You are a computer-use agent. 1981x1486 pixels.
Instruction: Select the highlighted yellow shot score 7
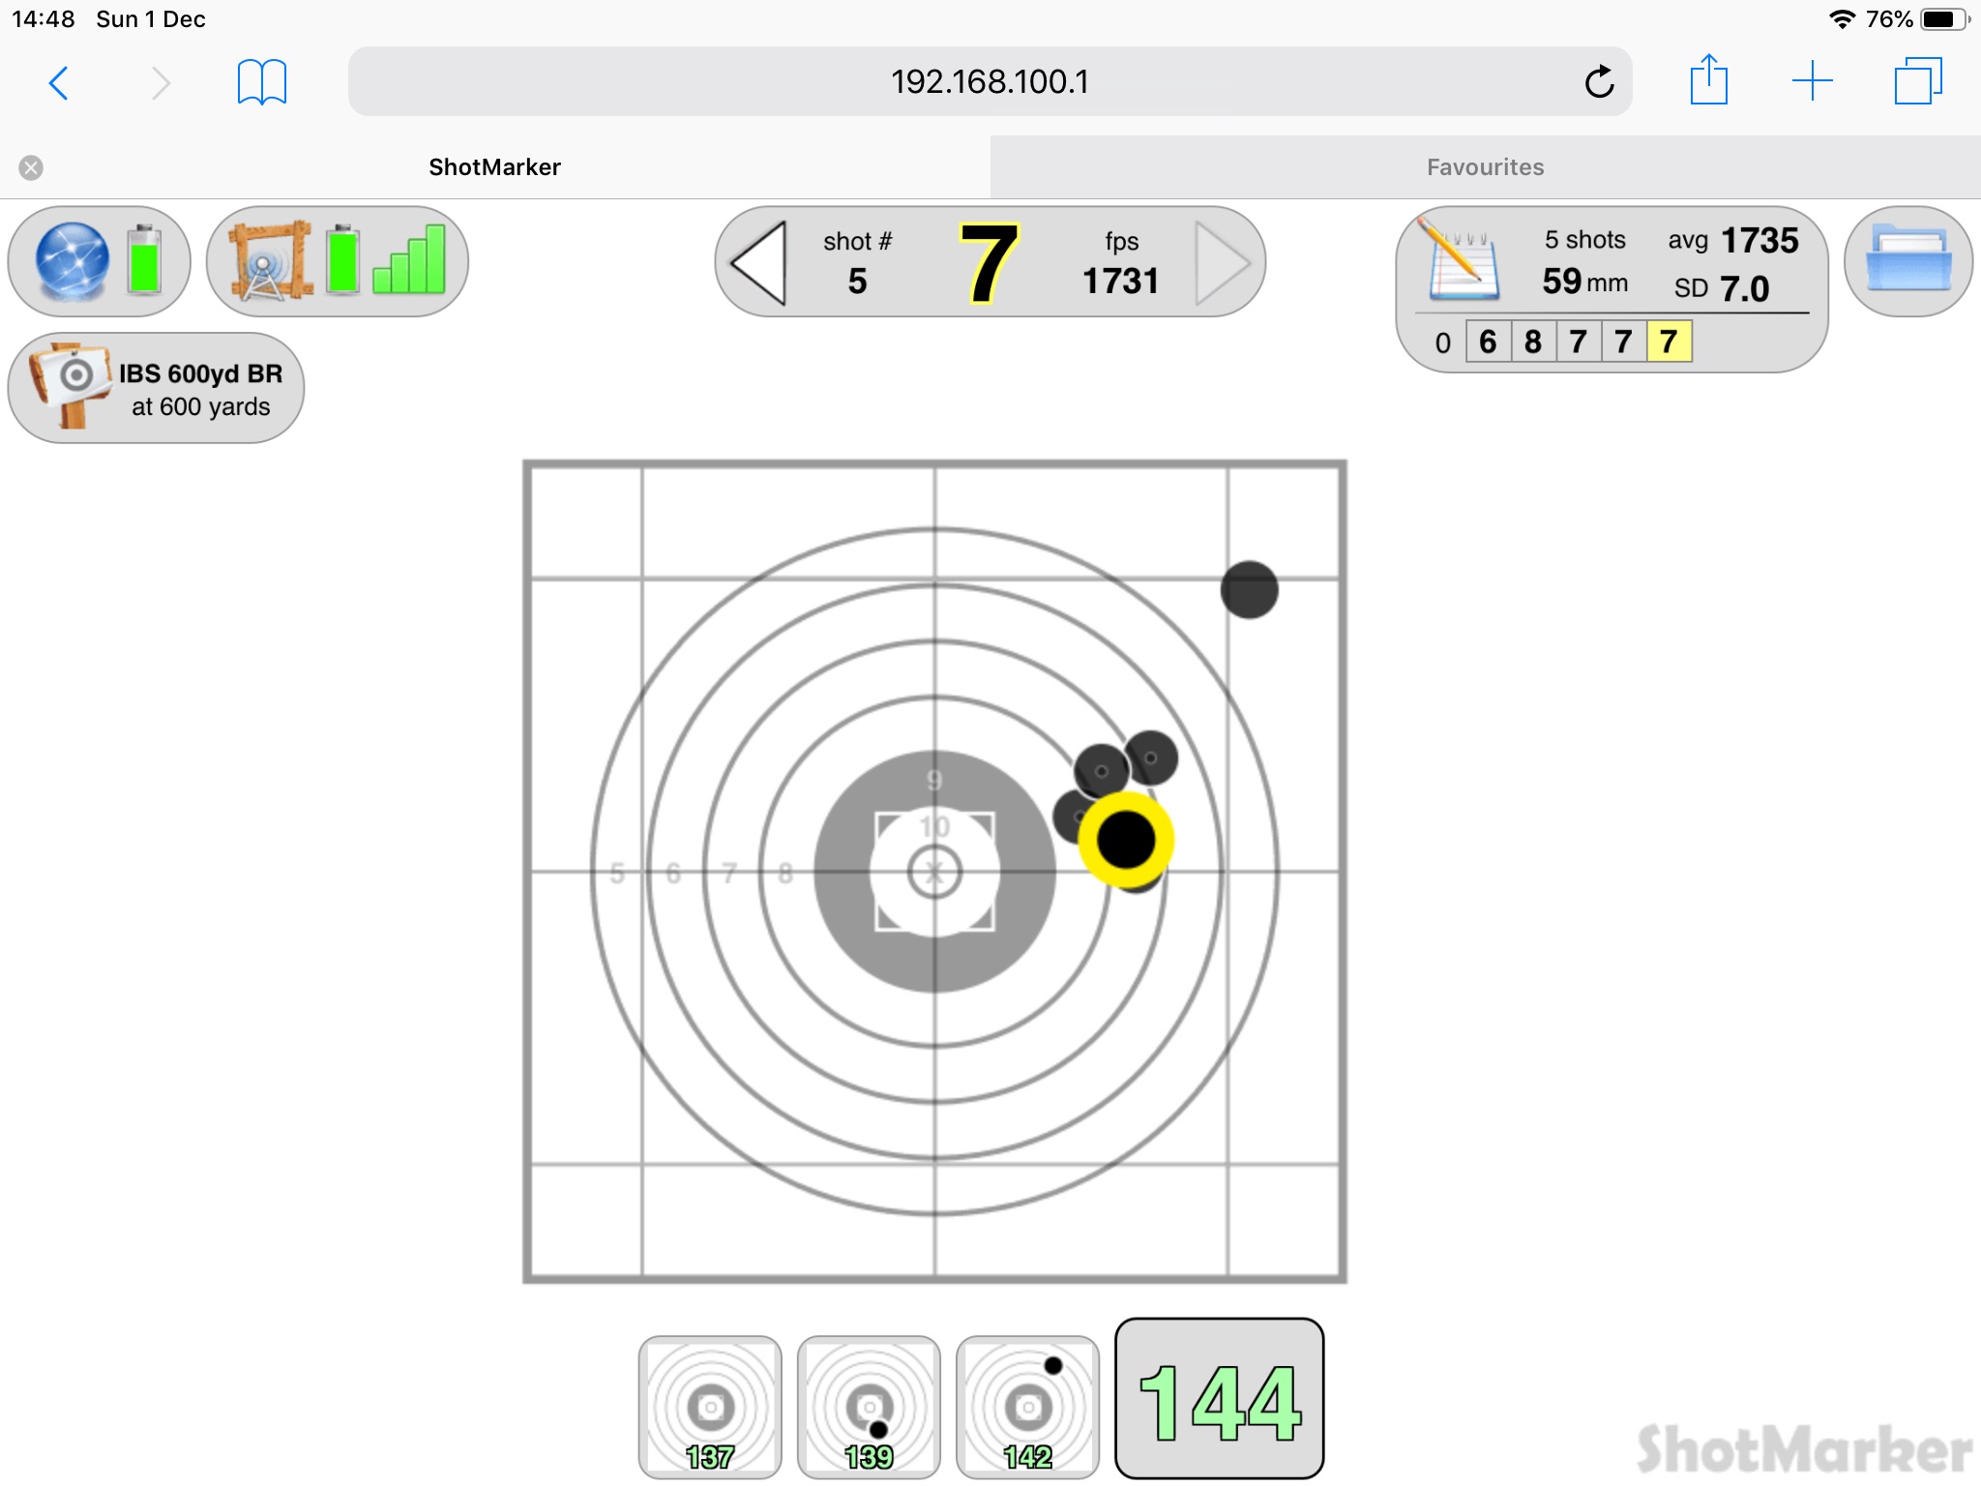pos(1669,342)
